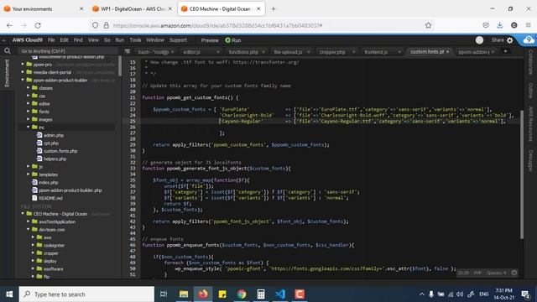
Task: Click the Environment side panel tab
Action: pyautogui.click(x=7, y=73)
